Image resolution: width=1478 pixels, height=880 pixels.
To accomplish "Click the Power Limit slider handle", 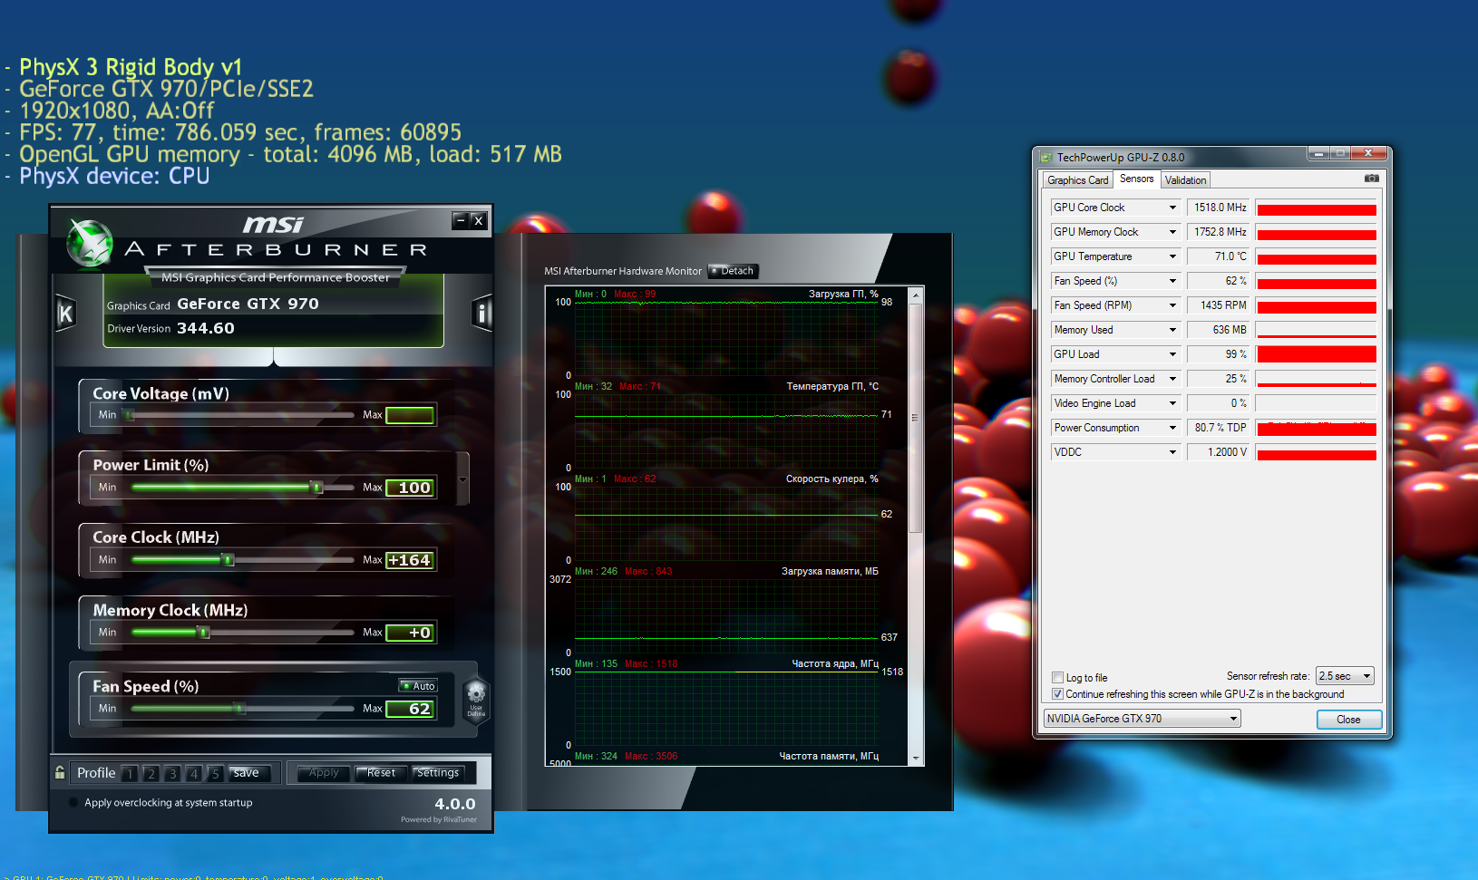I will point(316,488).
